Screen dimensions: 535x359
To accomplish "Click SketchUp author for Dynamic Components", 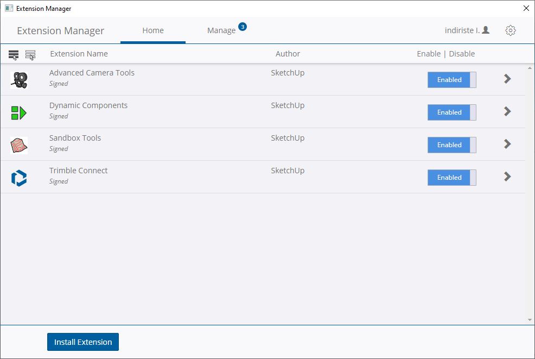I will (288, 105).
